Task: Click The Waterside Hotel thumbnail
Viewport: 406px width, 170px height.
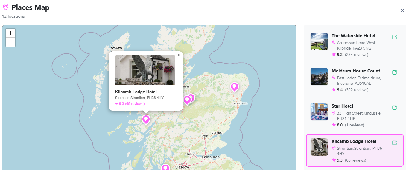Action: click(x=319, y=41)
